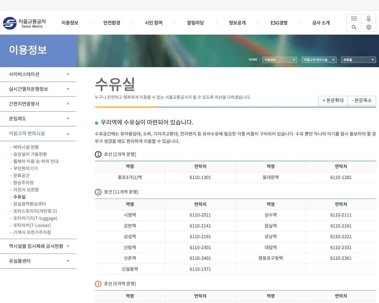The height and width of the screenshot is (303, 379).
Task: Click 신촌역 table cell
Action: point(130,258)
